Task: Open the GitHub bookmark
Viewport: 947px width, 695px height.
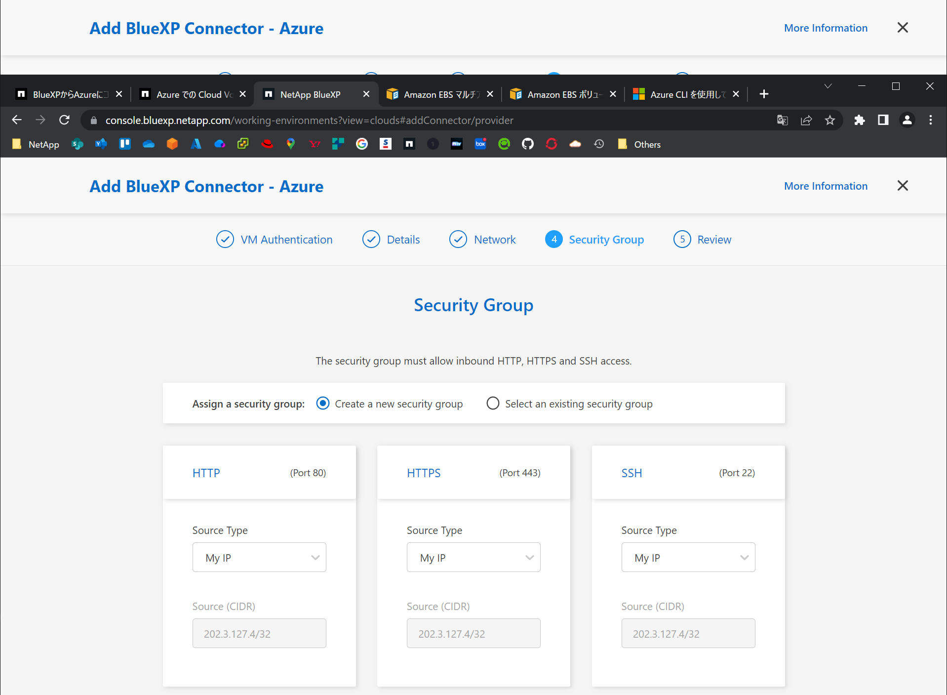Action: 527,144
